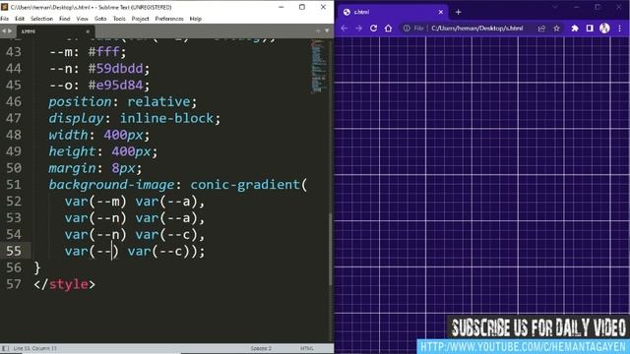Viewport: 630px width, 354px height.
Task: Open the Help menu
Action: click(196, 19)
